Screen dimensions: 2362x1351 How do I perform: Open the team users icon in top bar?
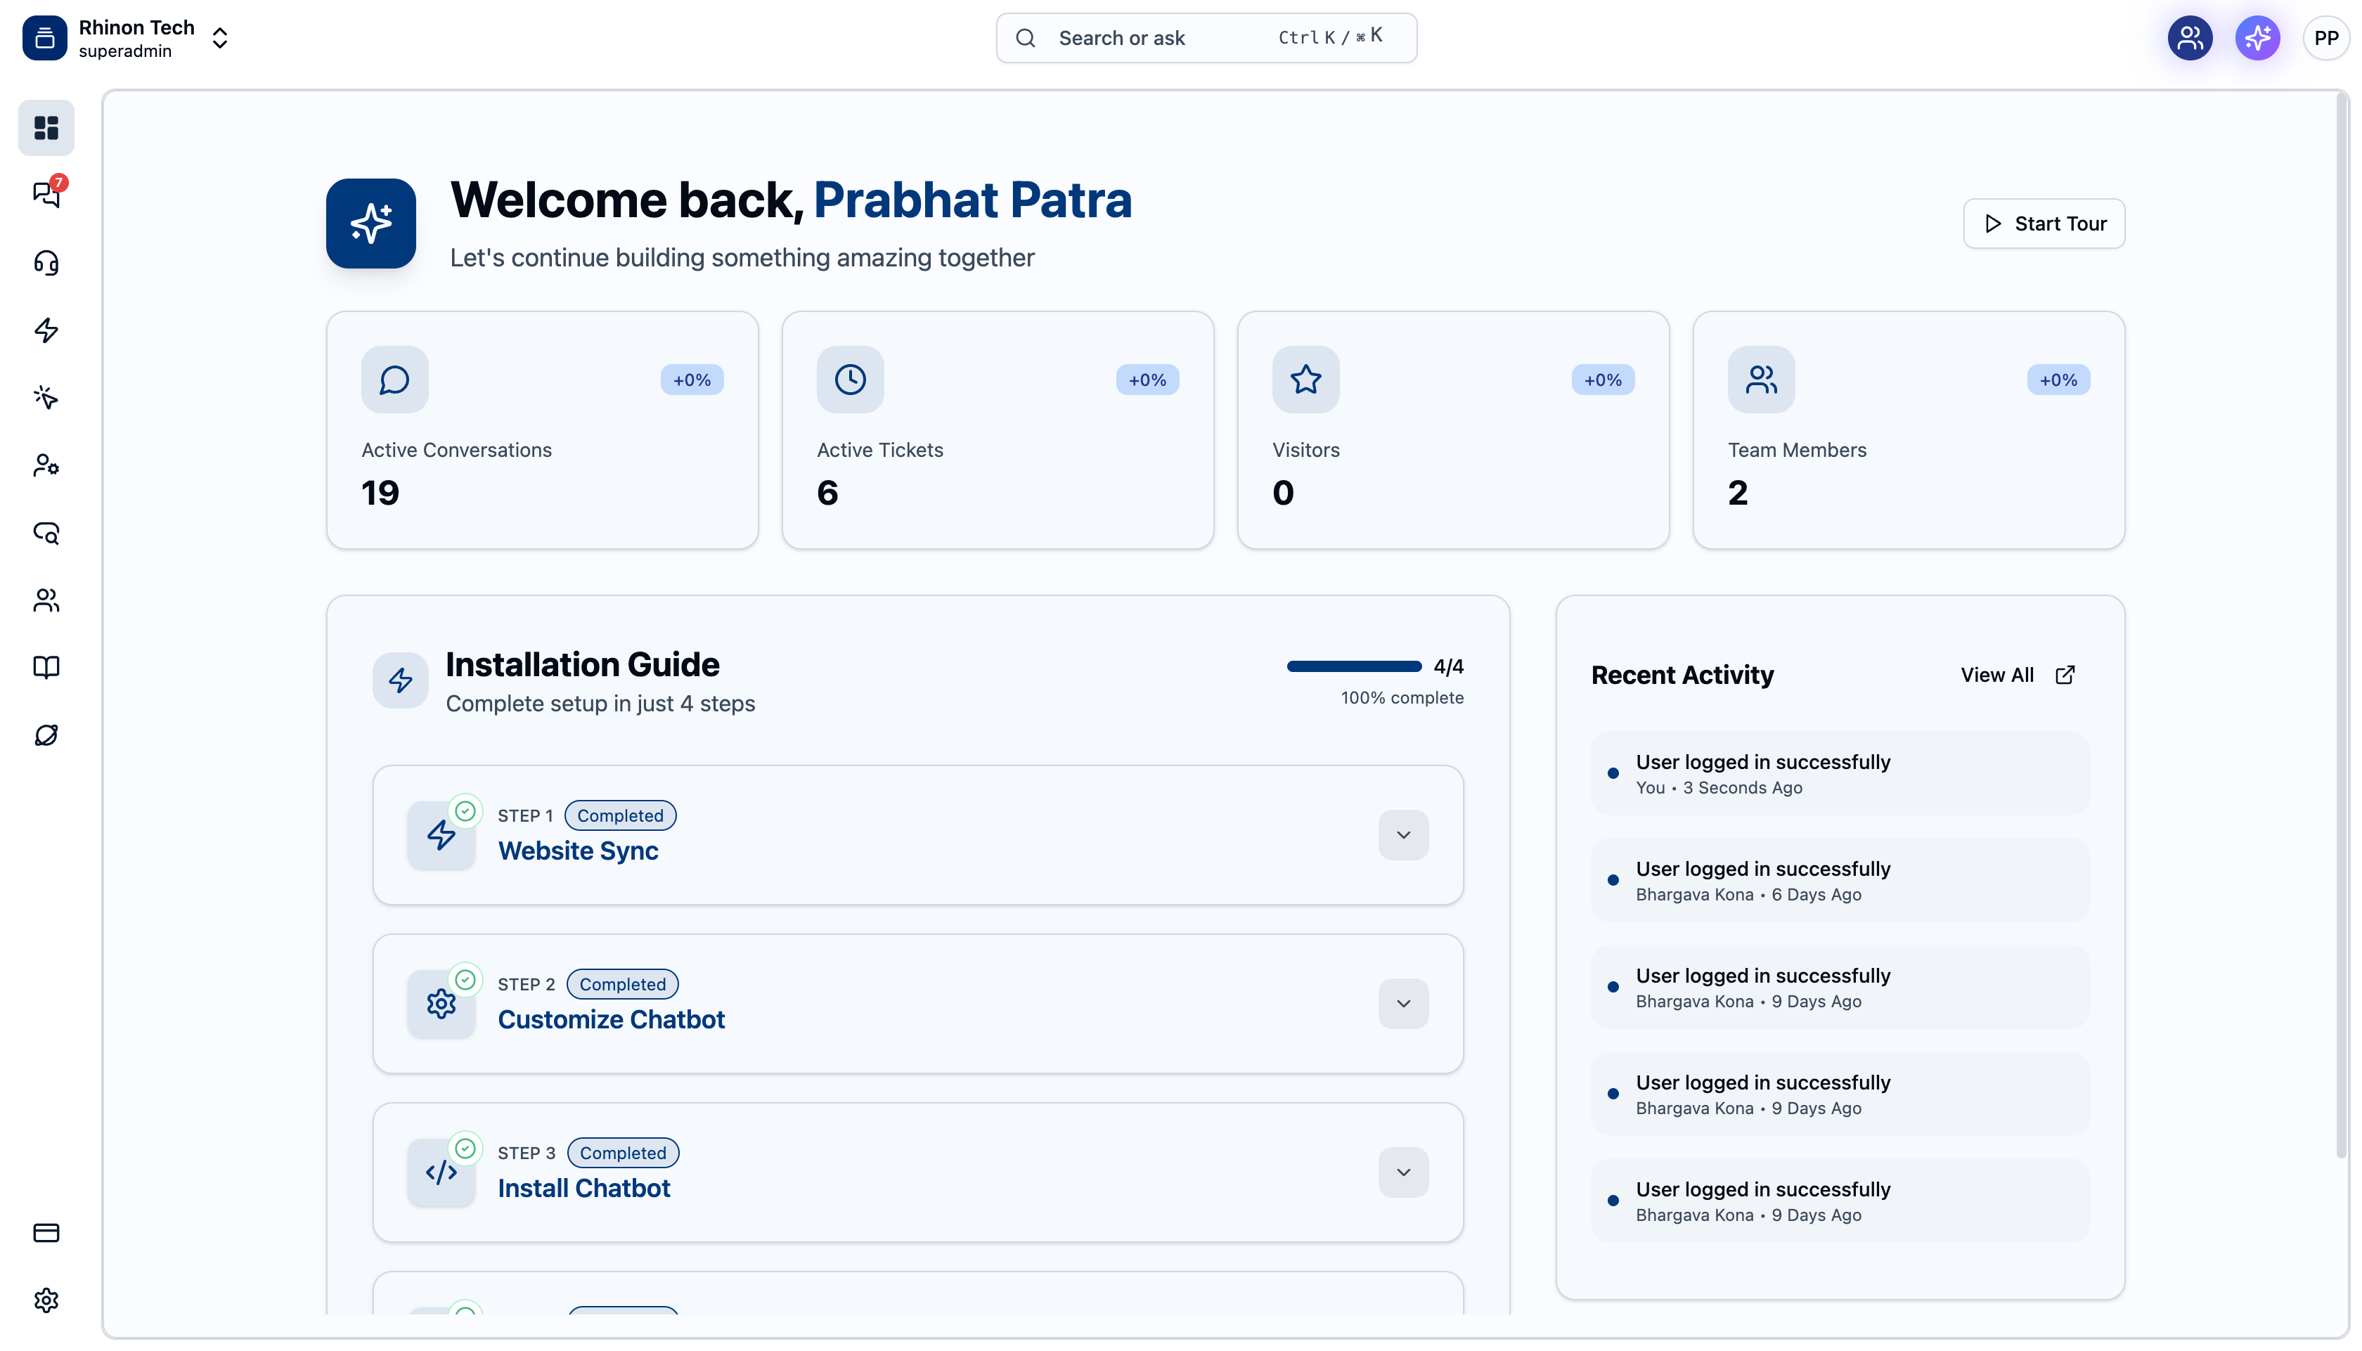(2190, 38)
